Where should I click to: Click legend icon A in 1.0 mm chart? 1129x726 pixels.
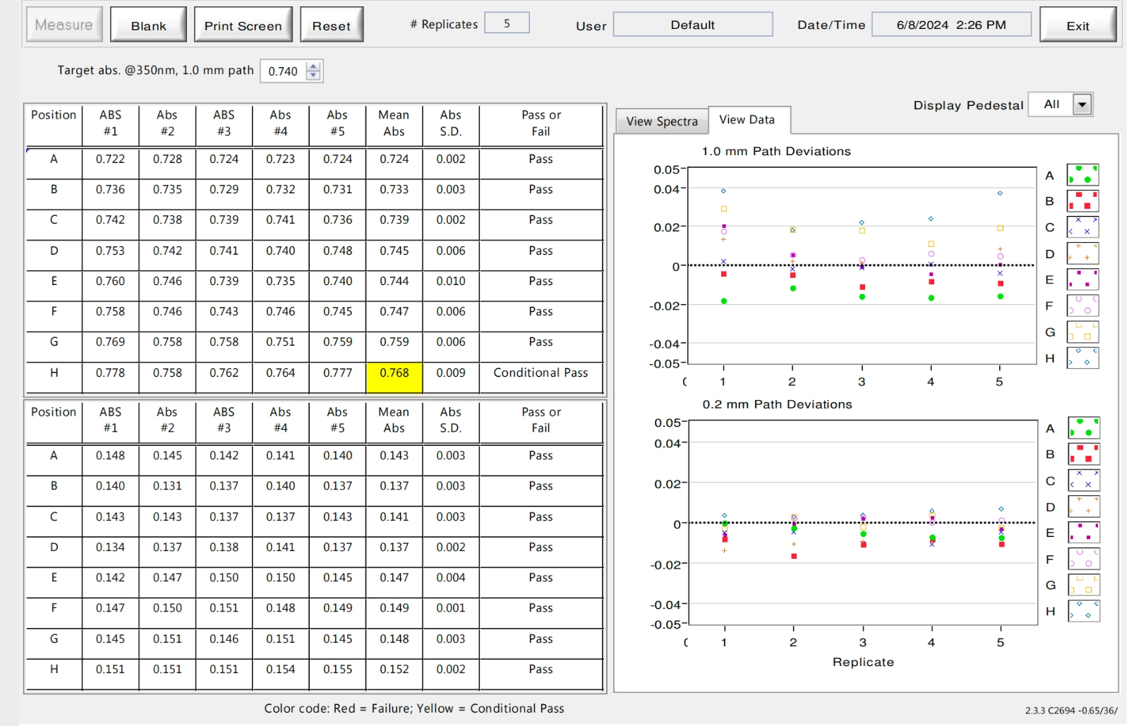click(1082, 175)
